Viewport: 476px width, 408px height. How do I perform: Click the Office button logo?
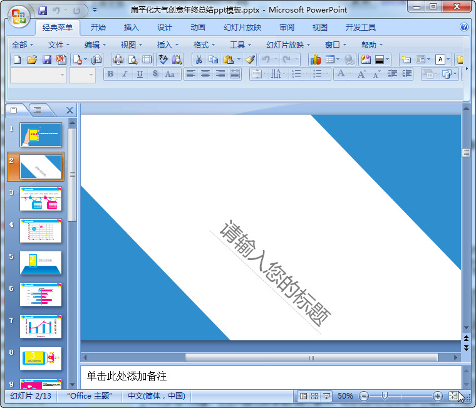click(x=19, y=17)
